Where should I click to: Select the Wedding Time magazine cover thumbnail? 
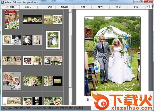click(x=12, y=20)
